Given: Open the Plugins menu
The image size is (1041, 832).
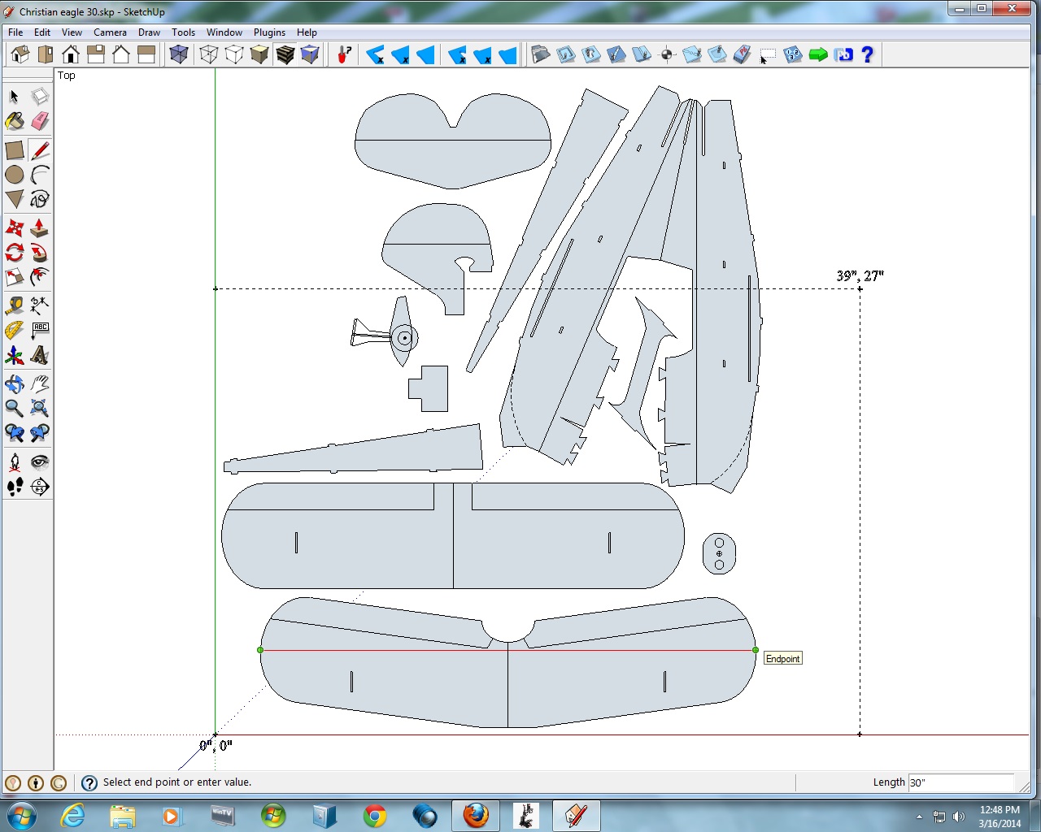Looking at the screenshot, I should (269, 32).
